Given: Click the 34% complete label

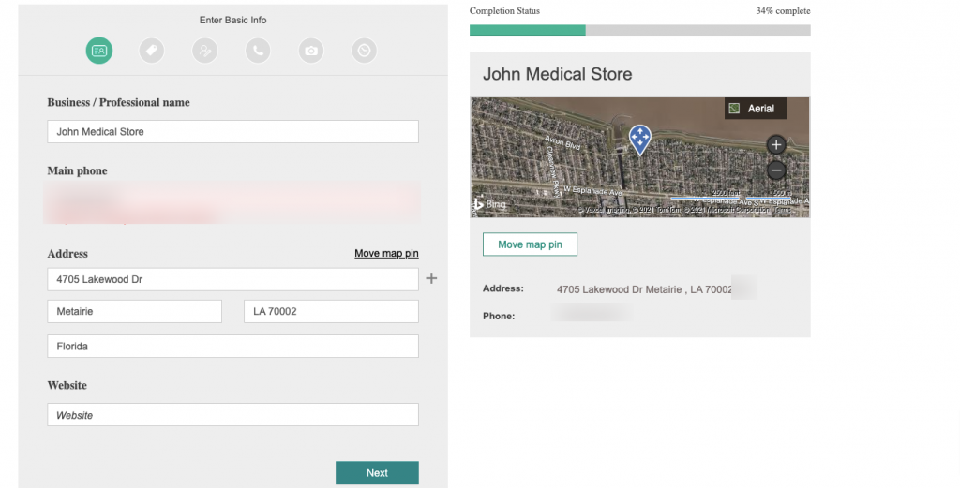Looking at the screenshot, I should [x=783, y=11].
